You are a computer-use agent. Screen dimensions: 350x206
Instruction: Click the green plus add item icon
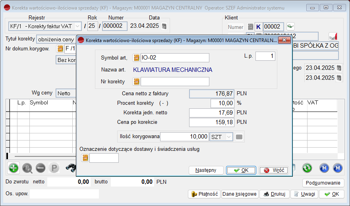14,168
